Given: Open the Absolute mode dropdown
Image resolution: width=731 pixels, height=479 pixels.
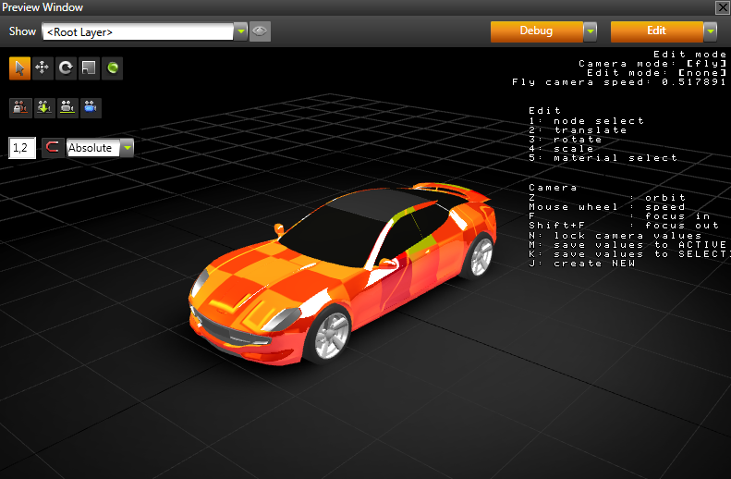Looking at the screenshot, I should pos(127,148).
